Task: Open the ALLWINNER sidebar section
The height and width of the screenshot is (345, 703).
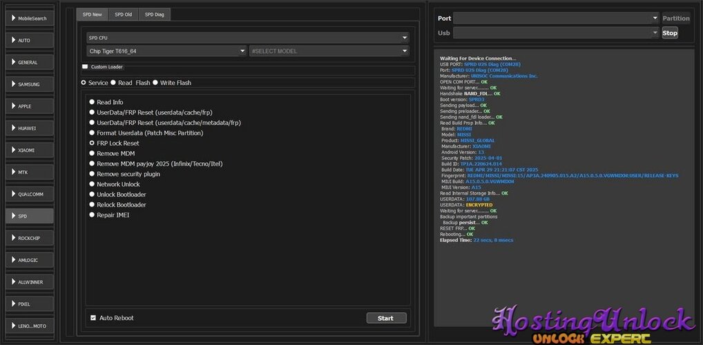Action: 30,282
